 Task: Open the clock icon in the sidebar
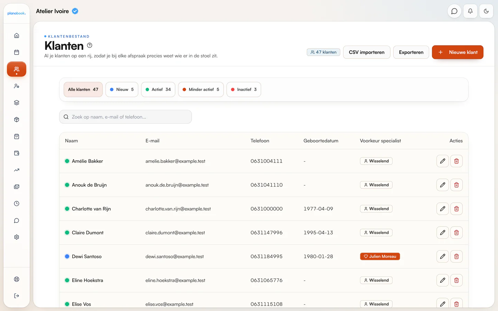pyautogui.click(x=17, y=204)
